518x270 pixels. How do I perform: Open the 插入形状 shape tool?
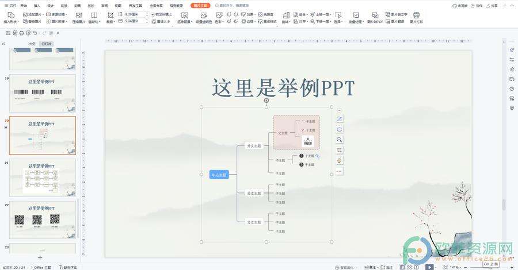click(12, 18)
